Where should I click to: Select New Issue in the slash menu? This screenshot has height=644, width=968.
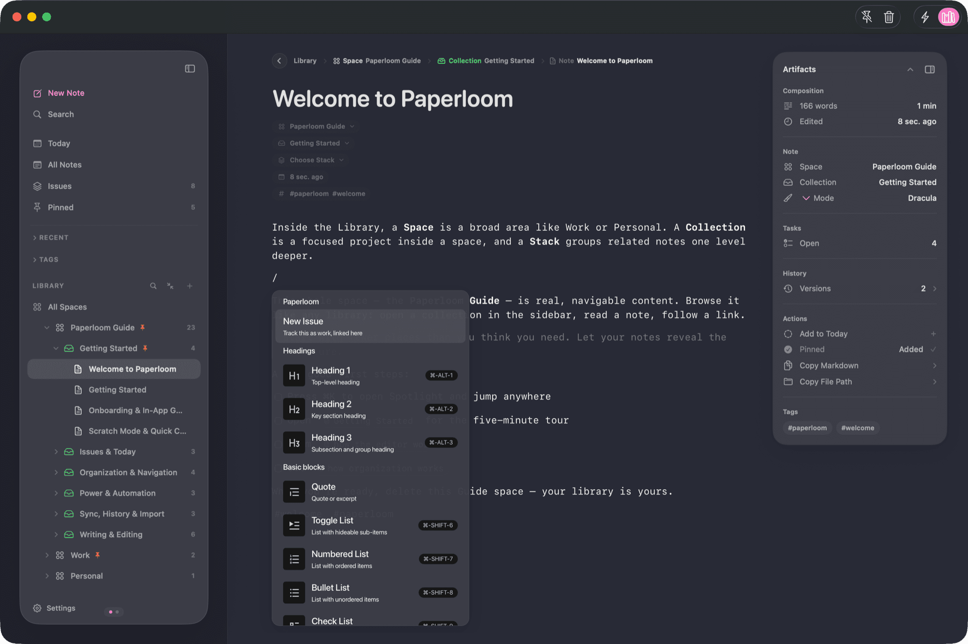(370, 327)
